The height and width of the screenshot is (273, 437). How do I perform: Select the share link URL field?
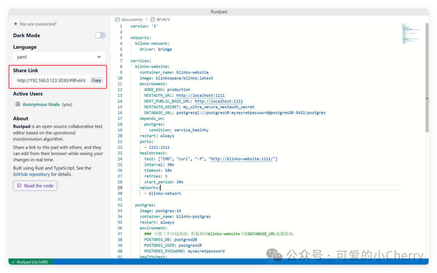51,80
